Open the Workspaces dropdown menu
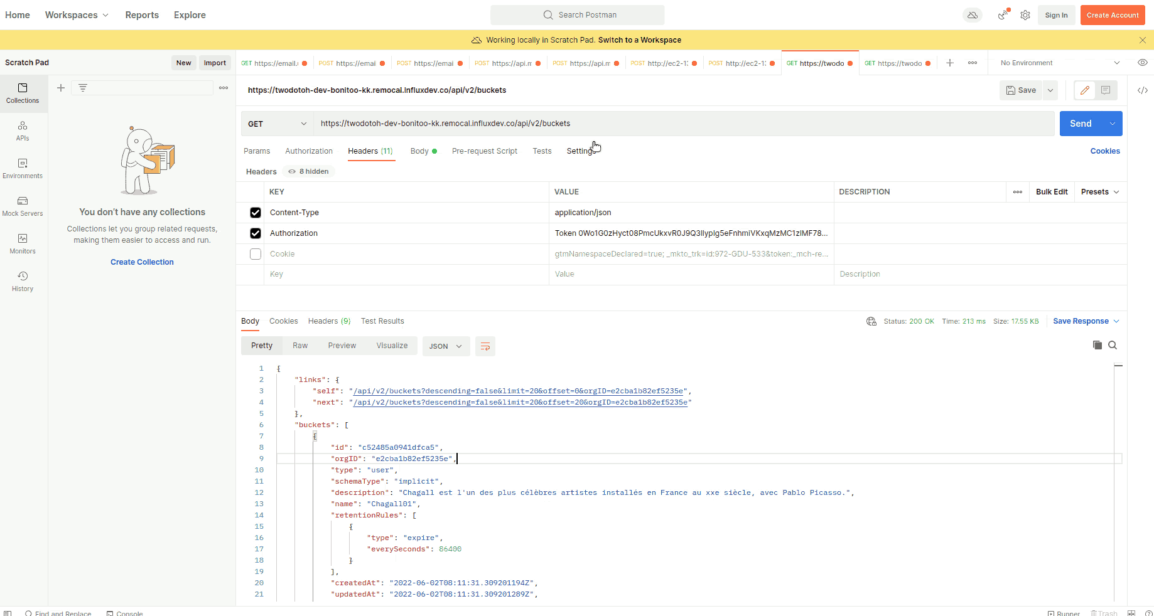This screenshot has width=1154, height=616. click(77, 15)
